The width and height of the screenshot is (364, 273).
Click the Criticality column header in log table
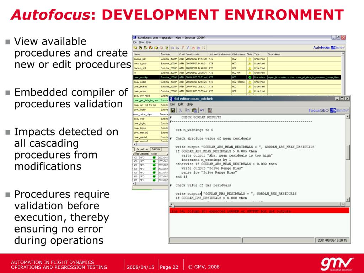(x=144, y=154)
